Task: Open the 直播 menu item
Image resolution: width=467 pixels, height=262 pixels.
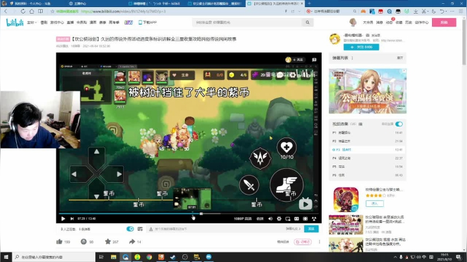Action: tap(70, 22)
